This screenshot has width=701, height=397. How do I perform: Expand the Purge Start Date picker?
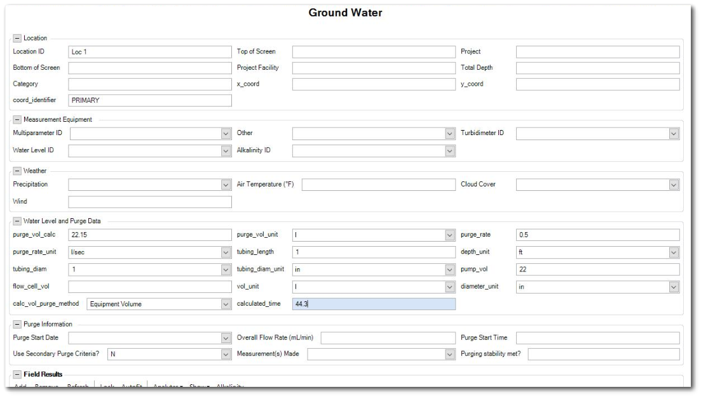click(226, 338)
